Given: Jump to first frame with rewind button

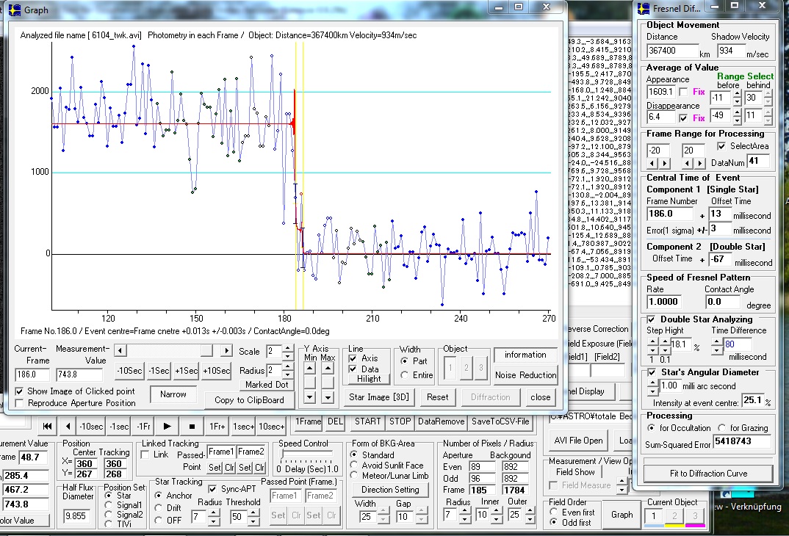Looking at the screenshot, I should [47, 427].
